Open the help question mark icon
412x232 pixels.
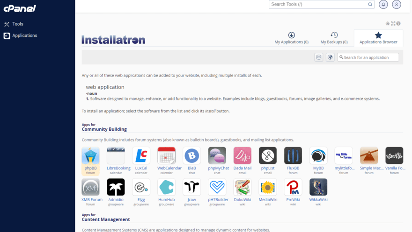pyautogui.click(x=398, y=23)
